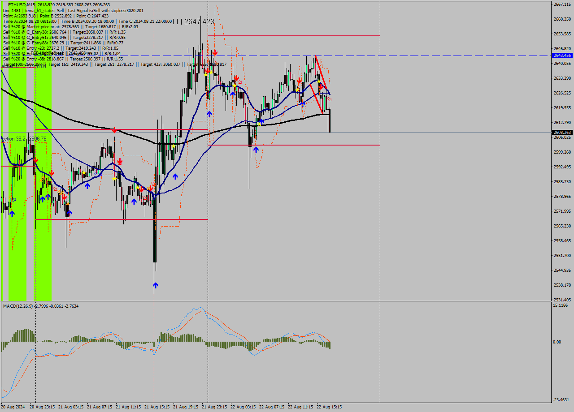Click the -23.4631 MACD scale label

[x=561, y=400]
